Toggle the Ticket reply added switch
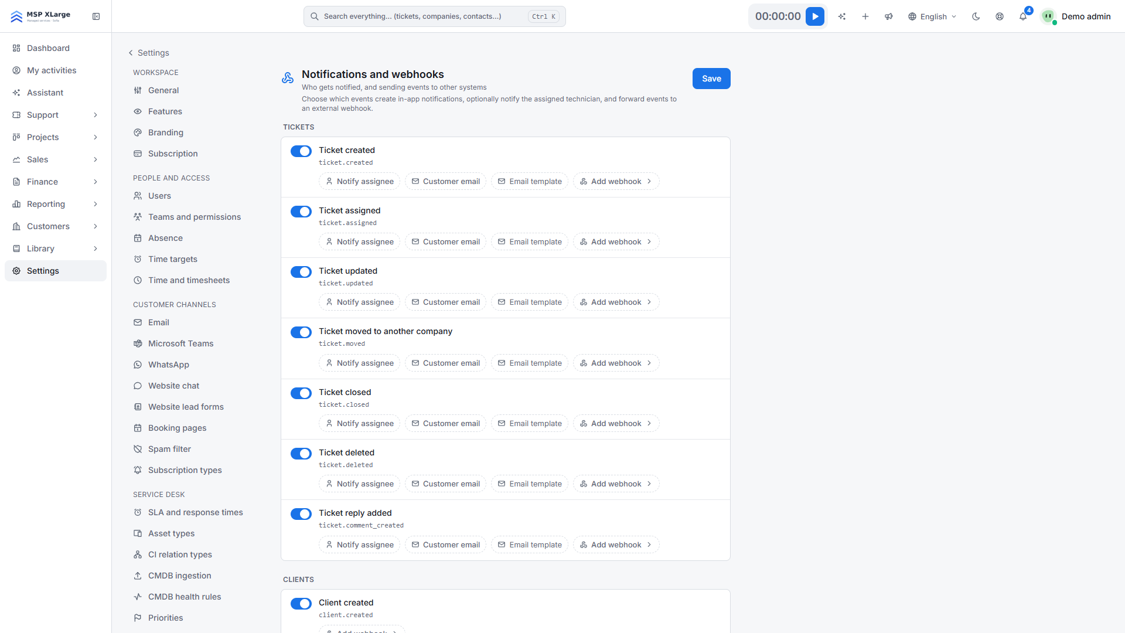The width and height of the screenshot is (1125, 633). pos(301,514)
